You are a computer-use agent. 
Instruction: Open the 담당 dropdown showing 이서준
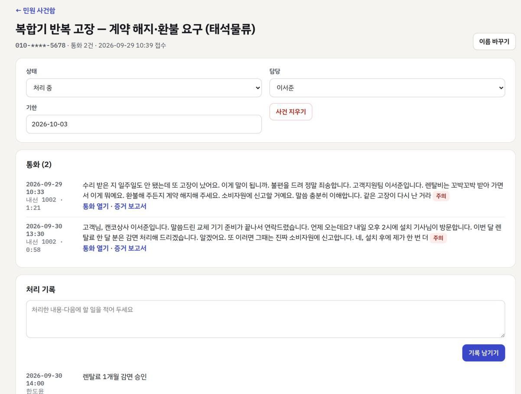387,88
